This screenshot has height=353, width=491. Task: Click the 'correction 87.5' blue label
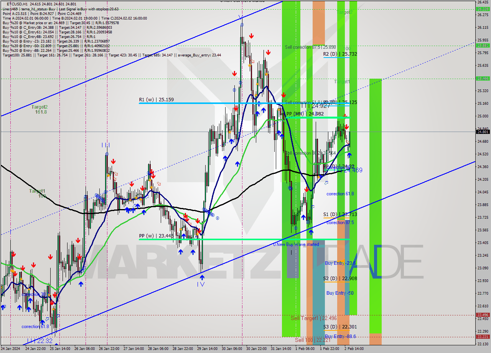[340, 223]
